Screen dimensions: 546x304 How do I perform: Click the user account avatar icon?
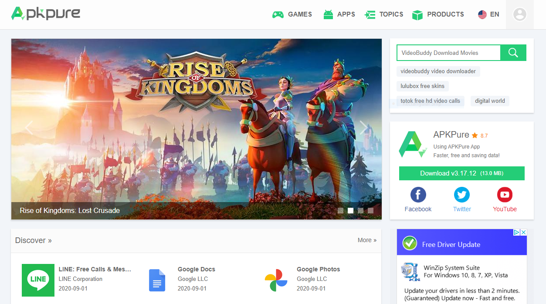(x=520, y=14)
